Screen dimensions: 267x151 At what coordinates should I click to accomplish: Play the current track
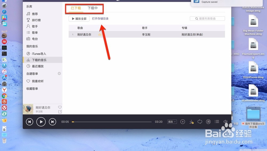click(x=41, y=122)
